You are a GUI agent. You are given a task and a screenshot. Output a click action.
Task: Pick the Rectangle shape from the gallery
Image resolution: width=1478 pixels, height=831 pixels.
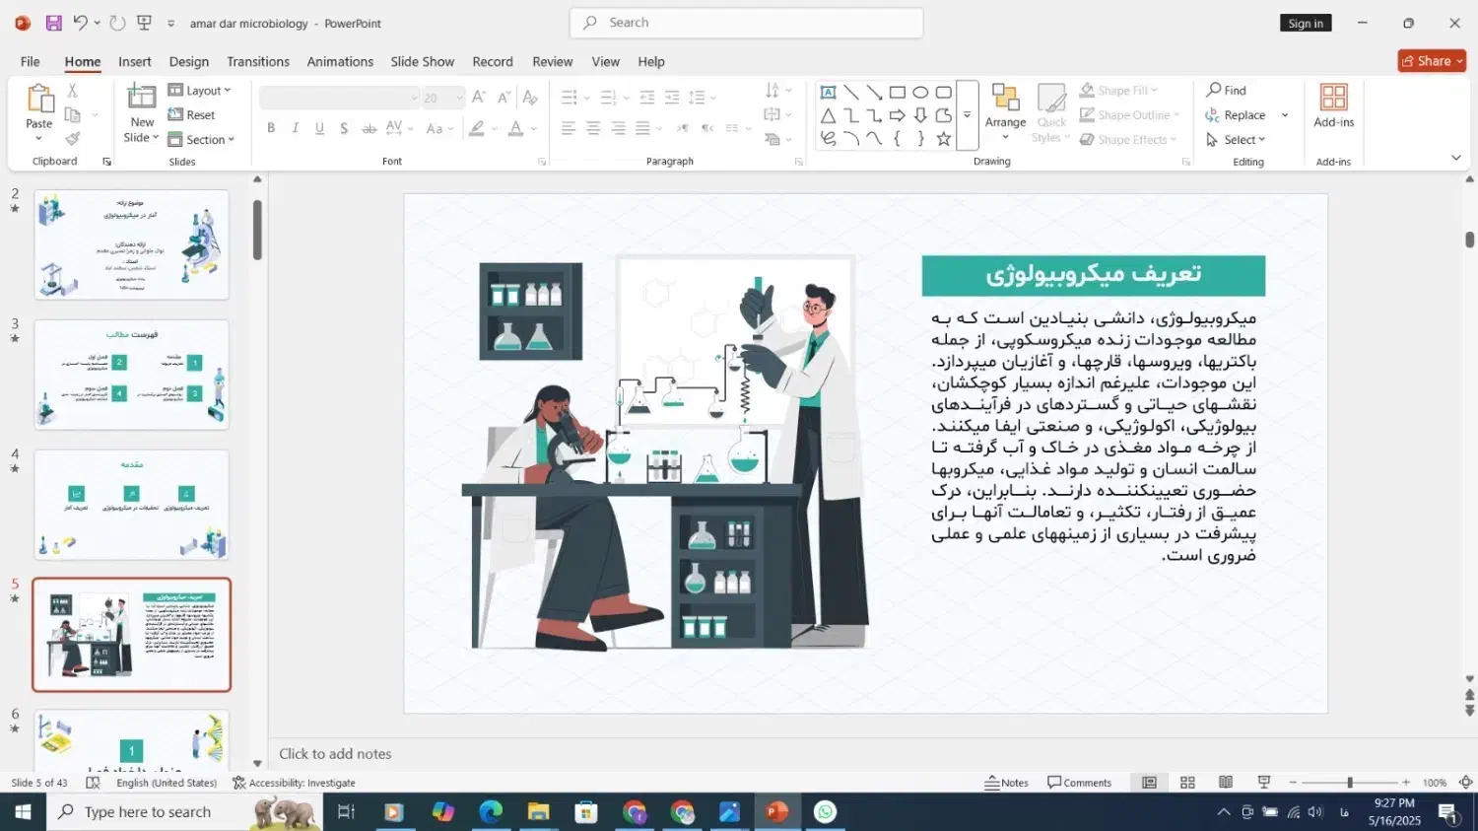point(897,93)
